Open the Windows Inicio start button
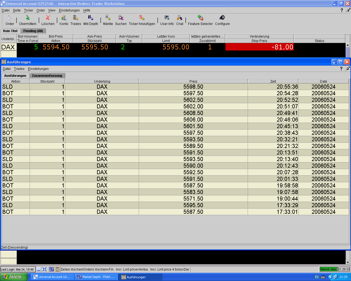This screenshot has height=281, width=351. click(x=14, y=277)
